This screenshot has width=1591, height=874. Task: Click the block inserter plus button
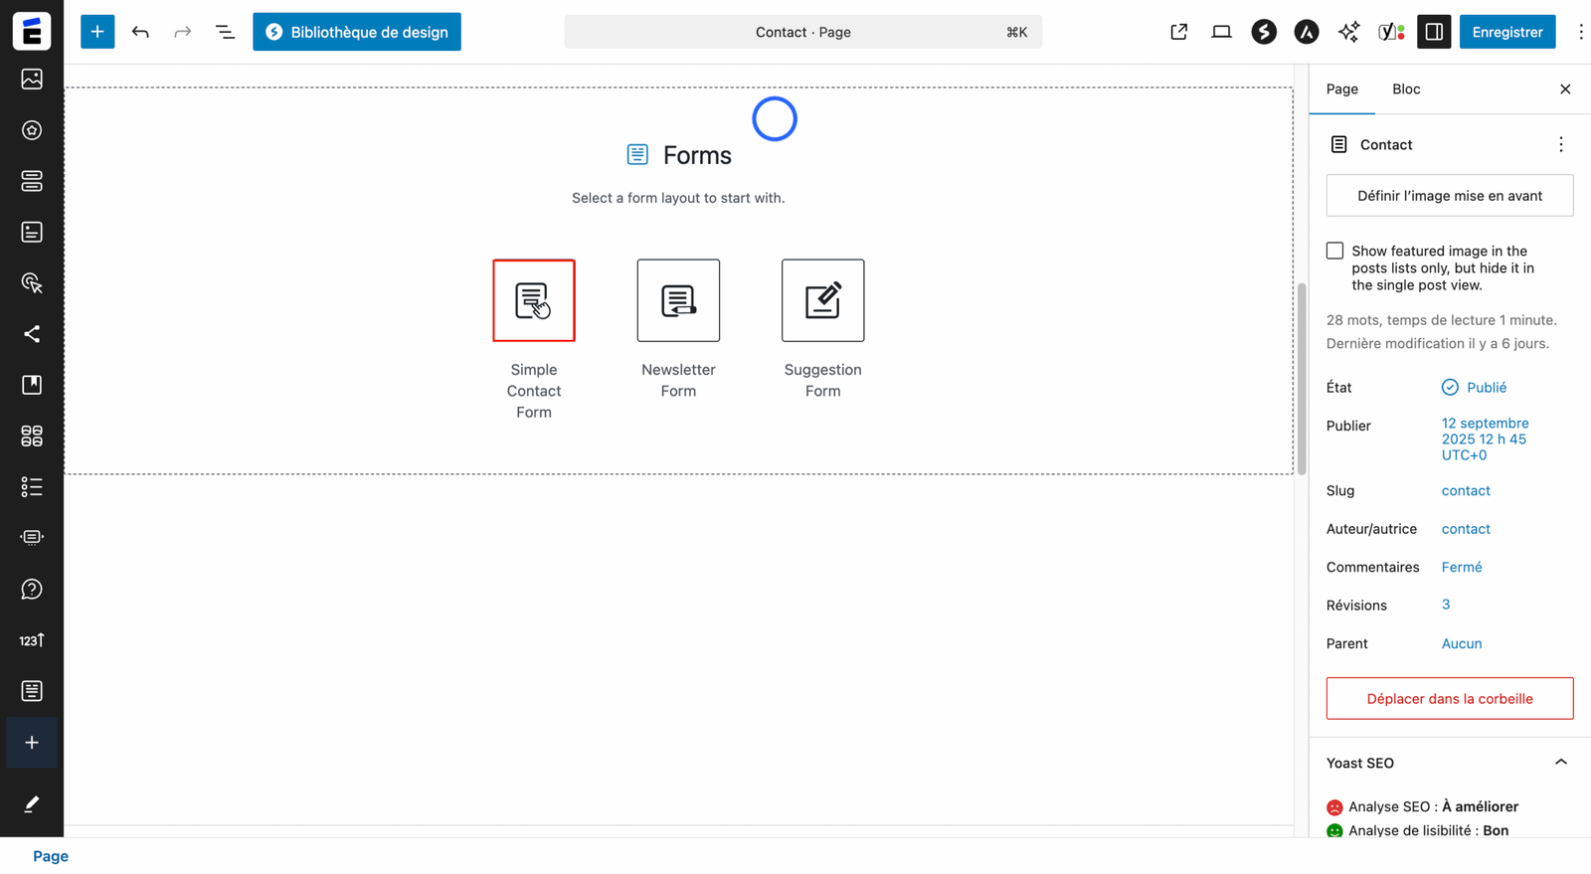pyautogui.click(x=97, y=32)
